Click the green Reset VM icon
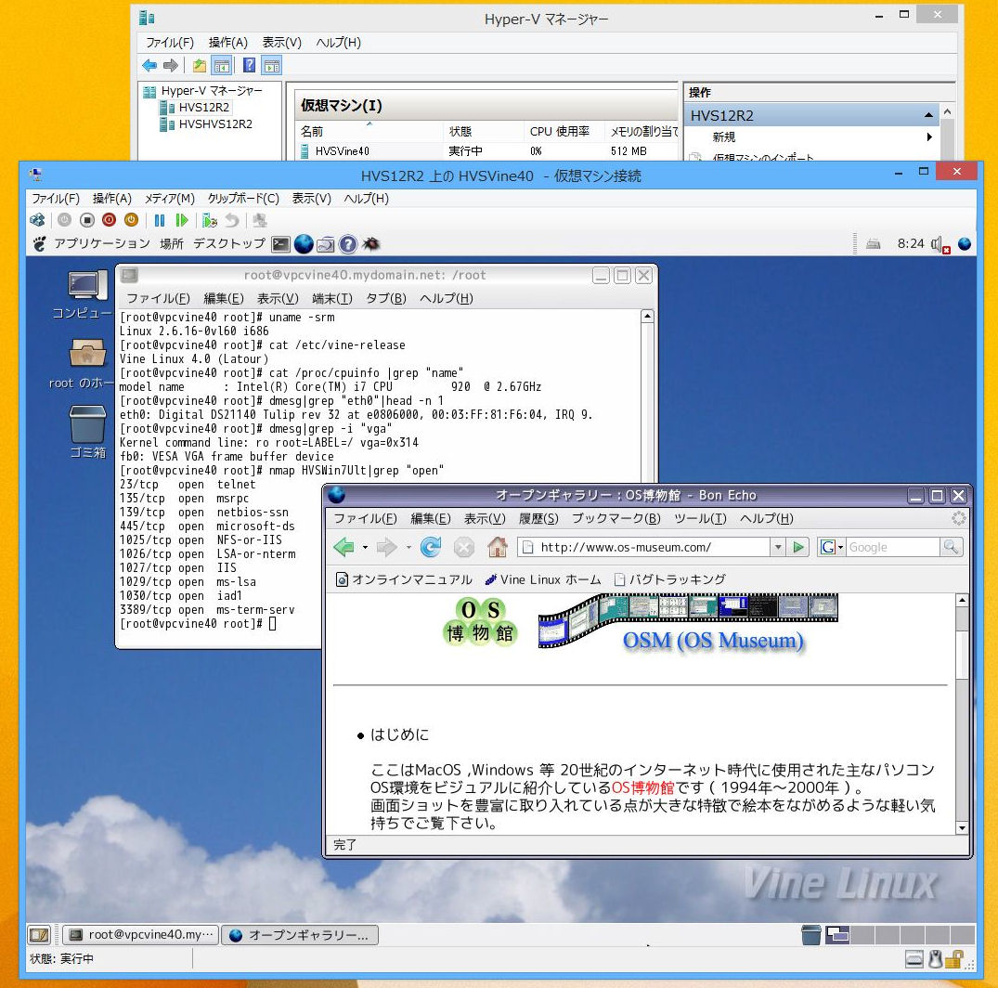Screen dimensions: 998x988 (x=182, y=220)
